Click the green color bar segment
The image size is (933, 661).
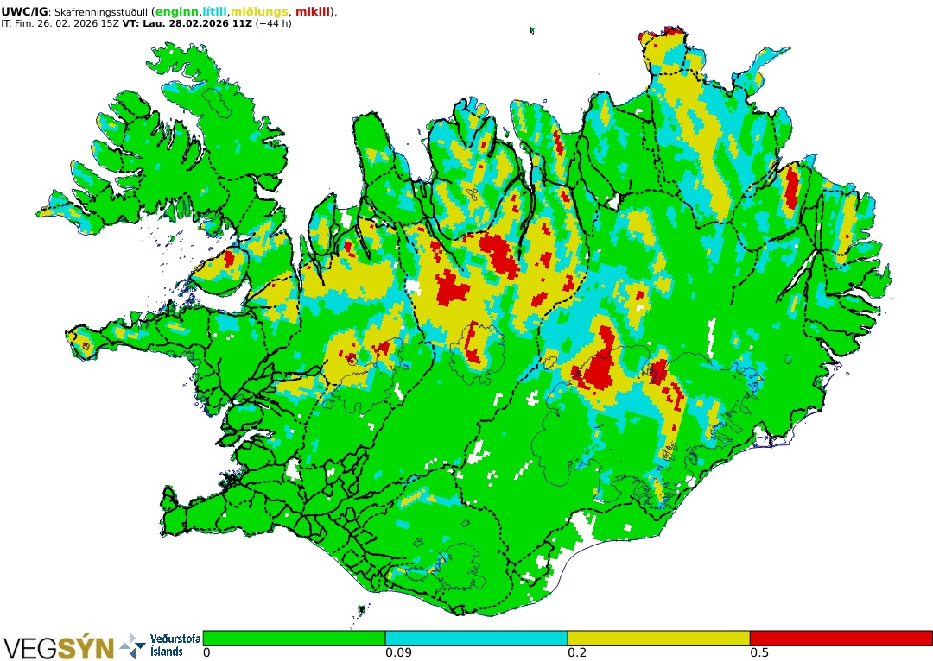tap(294, 638)
